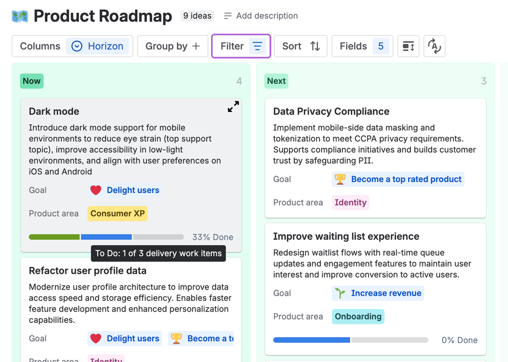Click trophy icon on Data Privacy Compliance

[340, 179]
